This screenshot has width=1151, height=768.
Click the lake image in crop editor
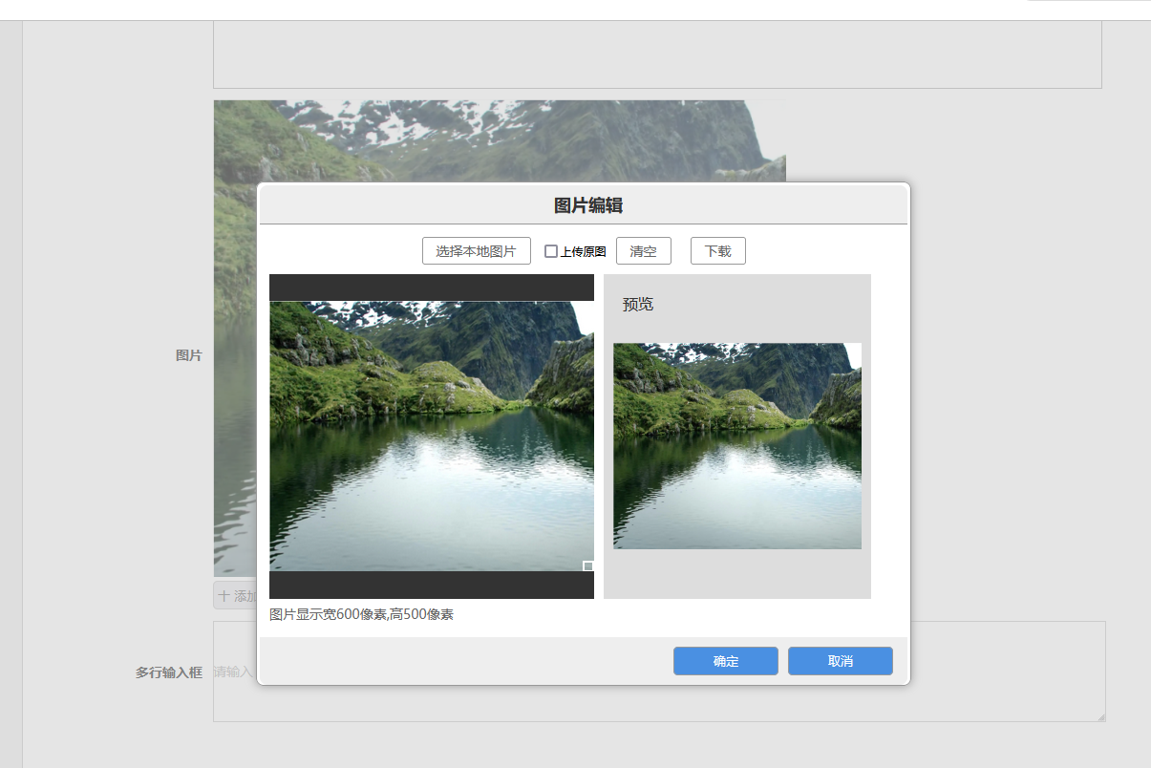click(x=432, y=437)
